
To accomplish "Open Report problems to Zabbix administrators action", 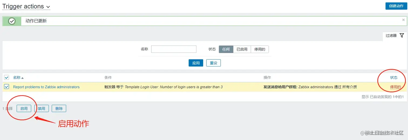I will 46,87.
